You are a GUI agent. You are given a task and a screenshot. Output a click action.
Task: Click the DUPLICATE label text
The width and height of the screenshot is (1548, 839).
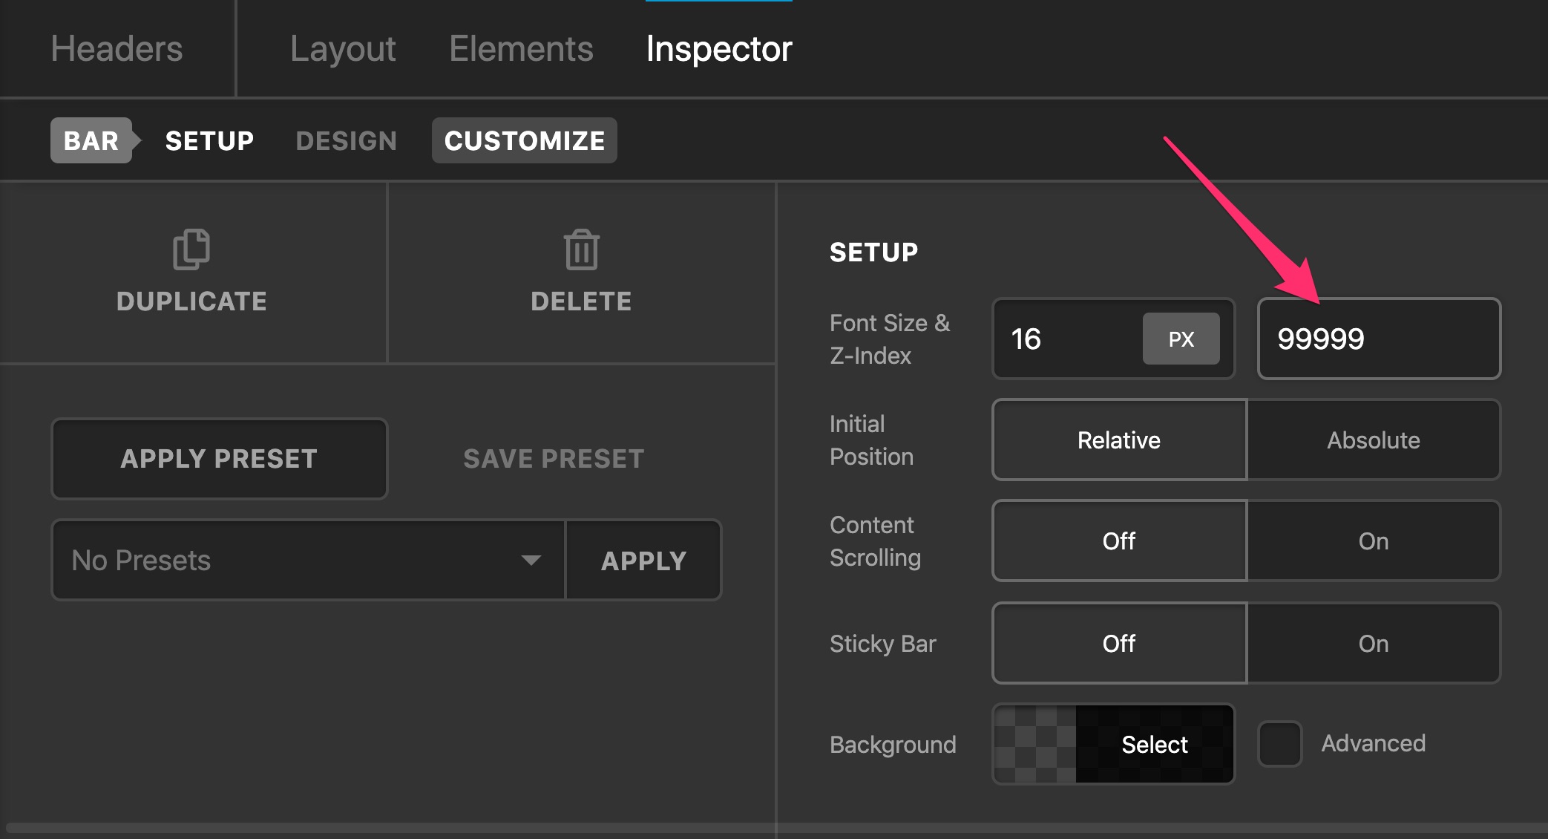(x=191, y=301)
